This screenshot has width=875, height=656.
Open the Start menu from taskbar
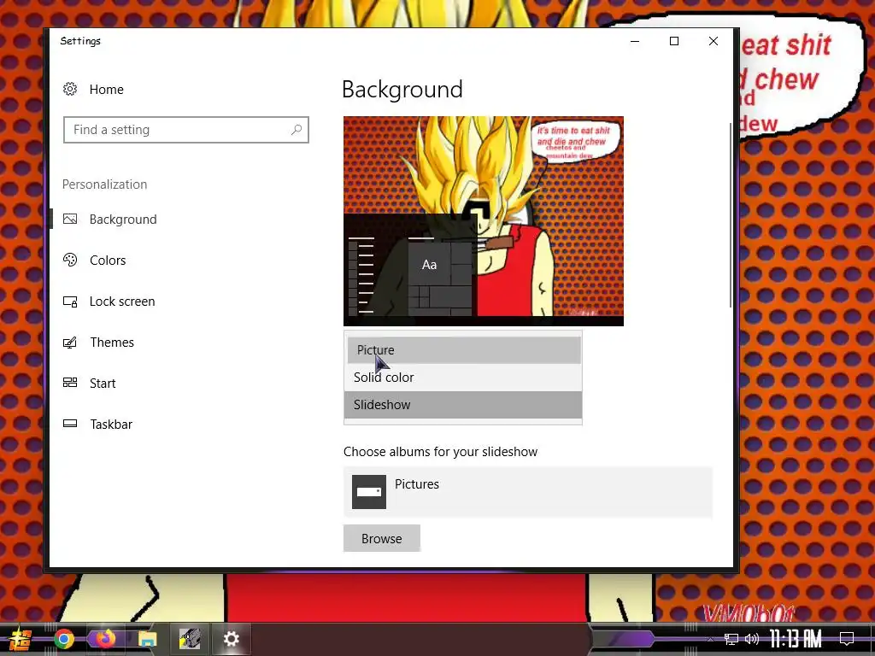point(21,639)
